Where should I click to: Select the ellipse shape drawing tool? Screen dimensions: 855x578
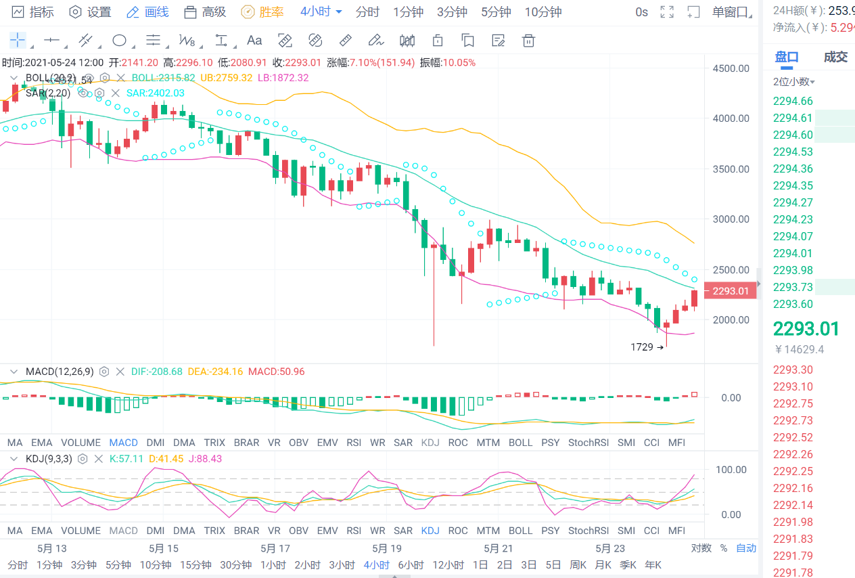tap(119, 41)
